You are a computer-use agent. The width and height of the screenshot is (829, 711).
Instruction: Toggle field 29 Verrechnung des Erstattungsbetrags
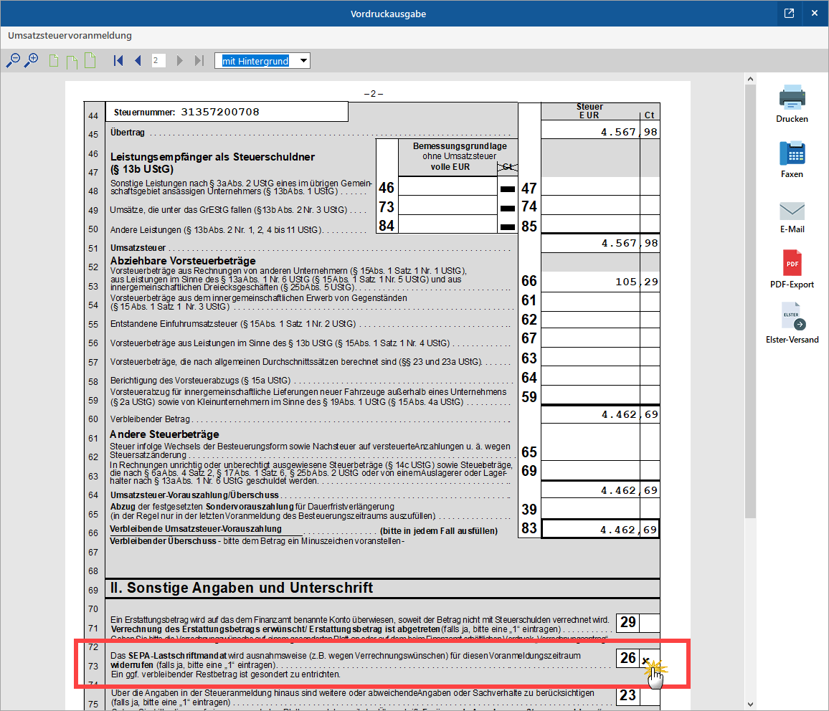(649, 623)
